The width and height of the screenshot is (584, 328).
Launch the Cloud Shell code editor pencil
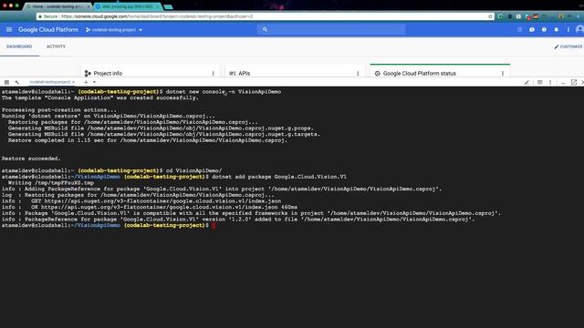pyautogui.click(x=527, y=82)
